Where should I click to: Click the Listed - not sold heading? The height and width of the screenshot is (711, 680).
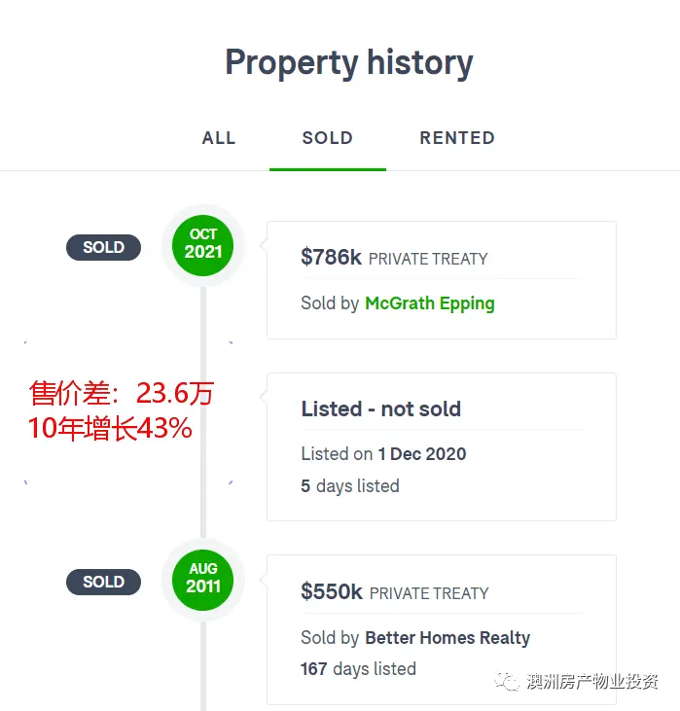tap(381, 409)
